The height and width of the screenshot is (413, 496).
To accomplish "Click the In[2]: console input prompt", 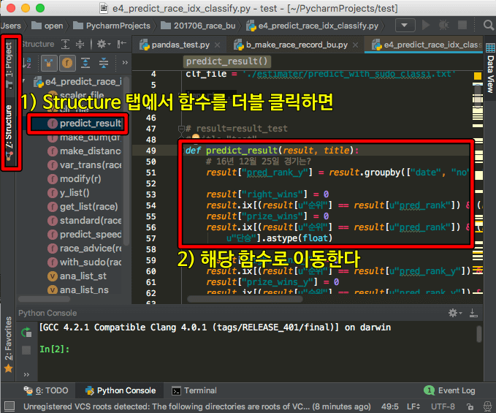I will [54, 349].
